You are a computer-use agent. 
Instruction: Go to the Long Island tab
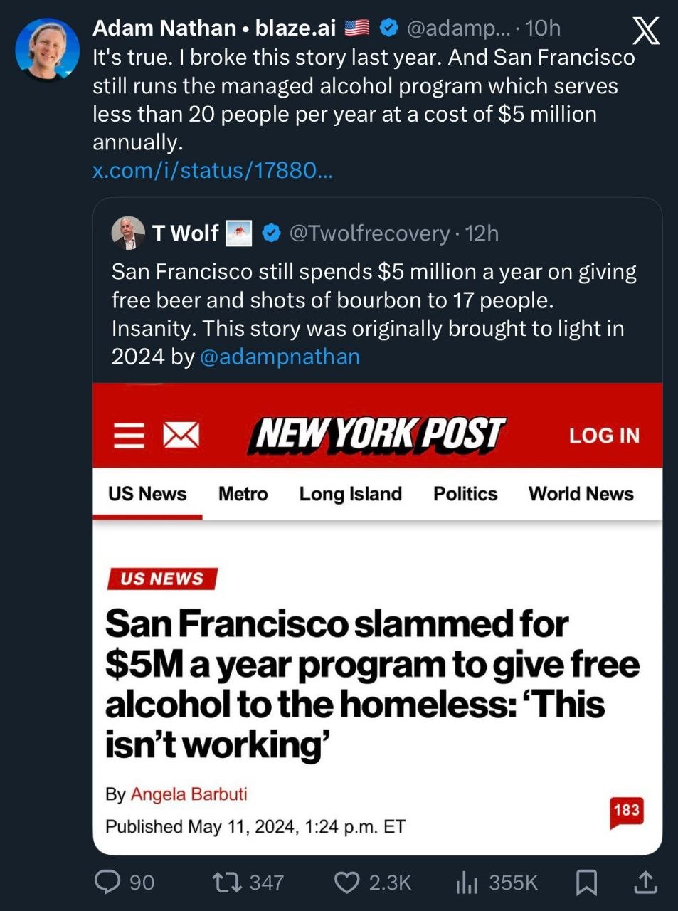(x=350, y=494)
